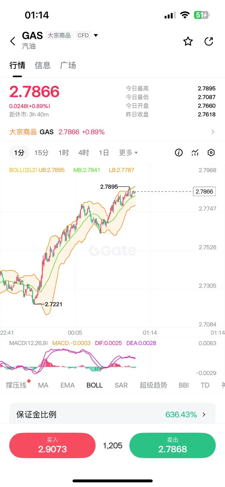Tap the back arrow icon
The image size is (225, 487).
click(x=13, y=41)
